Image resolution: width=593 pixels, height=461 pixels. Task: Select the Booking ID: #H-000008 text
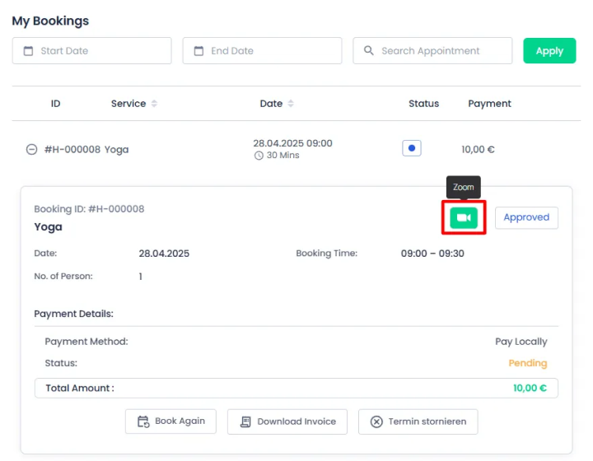tap(89, 209)
